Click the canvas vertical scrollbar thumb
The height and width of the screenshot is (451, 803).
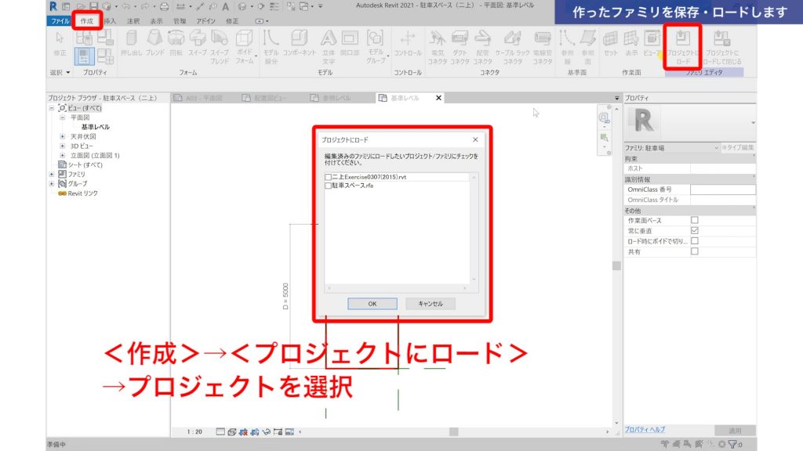click(x=616, y=265)
